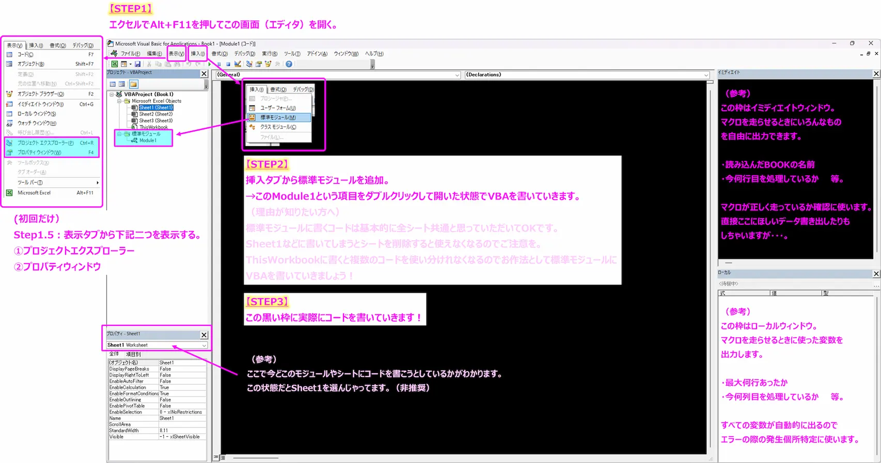
Task: Select ThisWorkbook in project tree
Action: click(153, 127)
